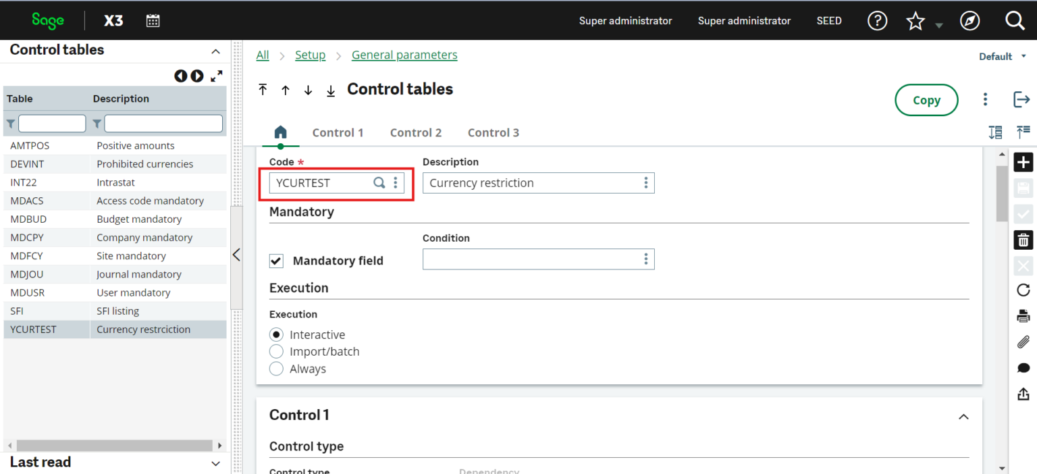The width and height of the screenshot is (1037, 474).
Task: Refresh the record using the refresh icon
Action: (1023, 290)
